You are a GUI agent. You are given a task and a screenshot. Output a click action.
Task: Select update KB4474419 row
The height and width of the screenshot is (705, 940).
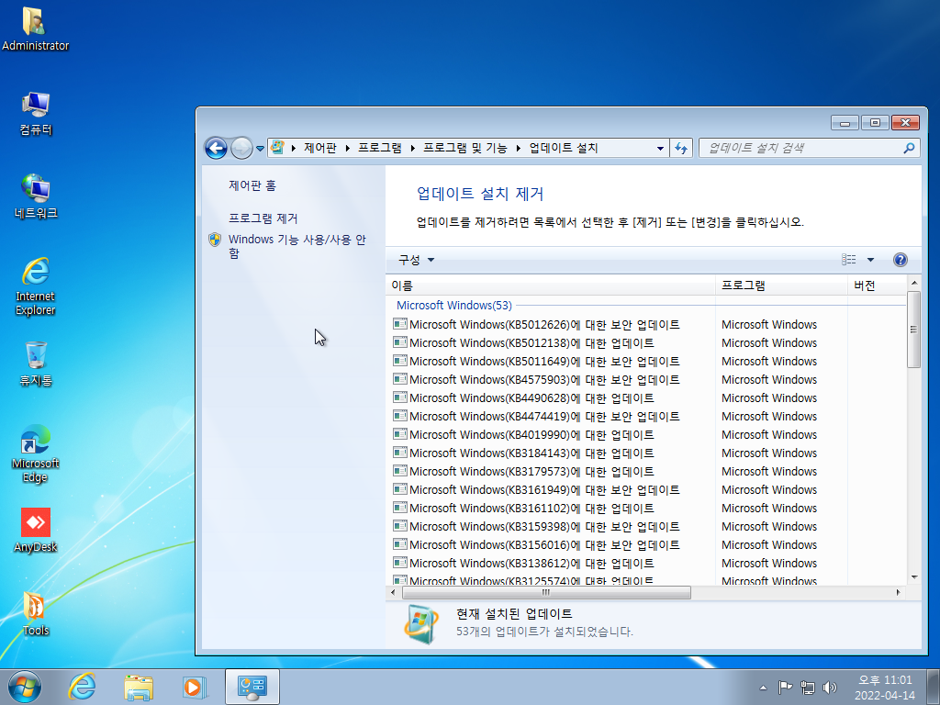point(645,417)
